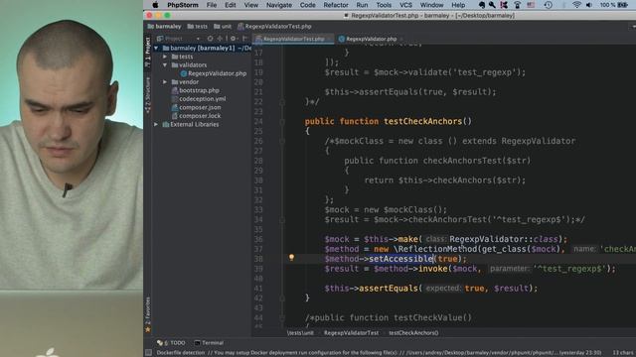636x357 pixels.
Task: Select composer.lock in project tree
Action: click(x=196, y=116)
